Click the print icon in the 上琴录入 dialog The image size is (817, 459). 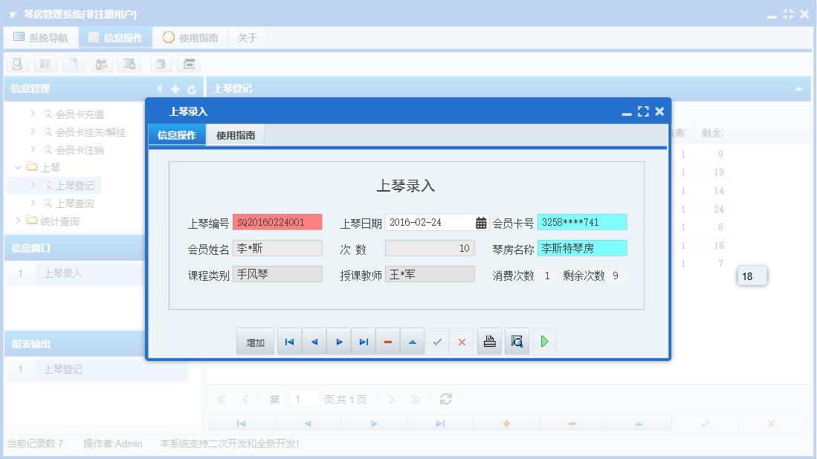pyautogui.click(x=489, y=341)
